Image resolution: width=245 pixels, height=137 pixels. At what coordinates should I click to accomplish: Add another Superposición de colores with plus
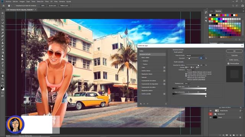(164, 81)
